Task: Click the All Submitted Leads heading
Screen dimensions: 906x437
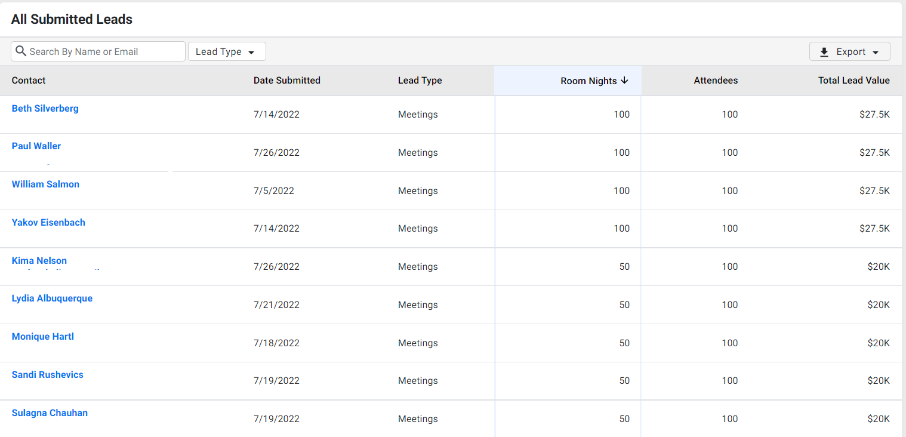Action: pyautogui.click(x=72, y=19)
